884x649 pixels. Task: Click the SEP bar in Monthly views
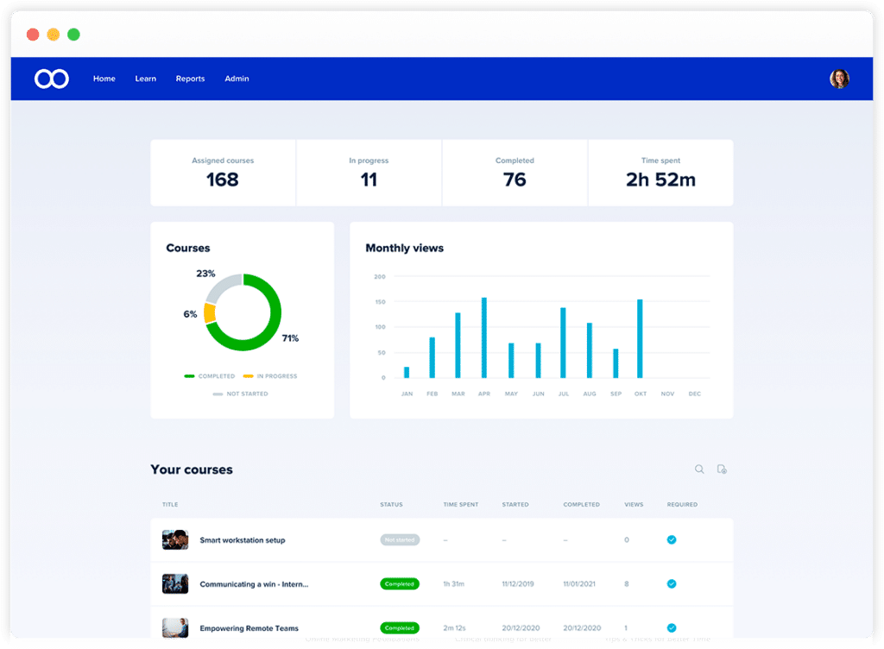[x=616, y=363]
